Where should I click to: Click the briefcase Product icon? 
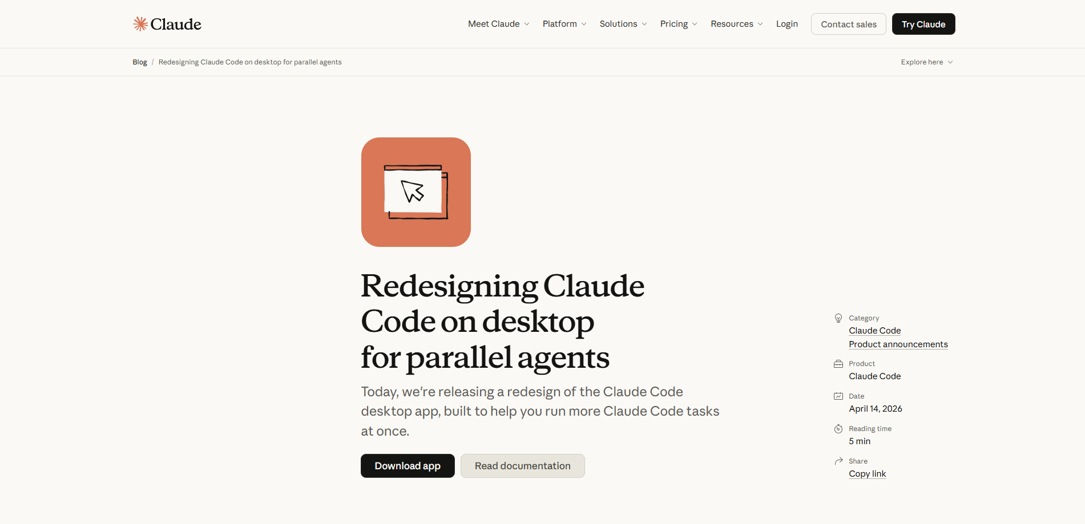[x=838, y=364]
